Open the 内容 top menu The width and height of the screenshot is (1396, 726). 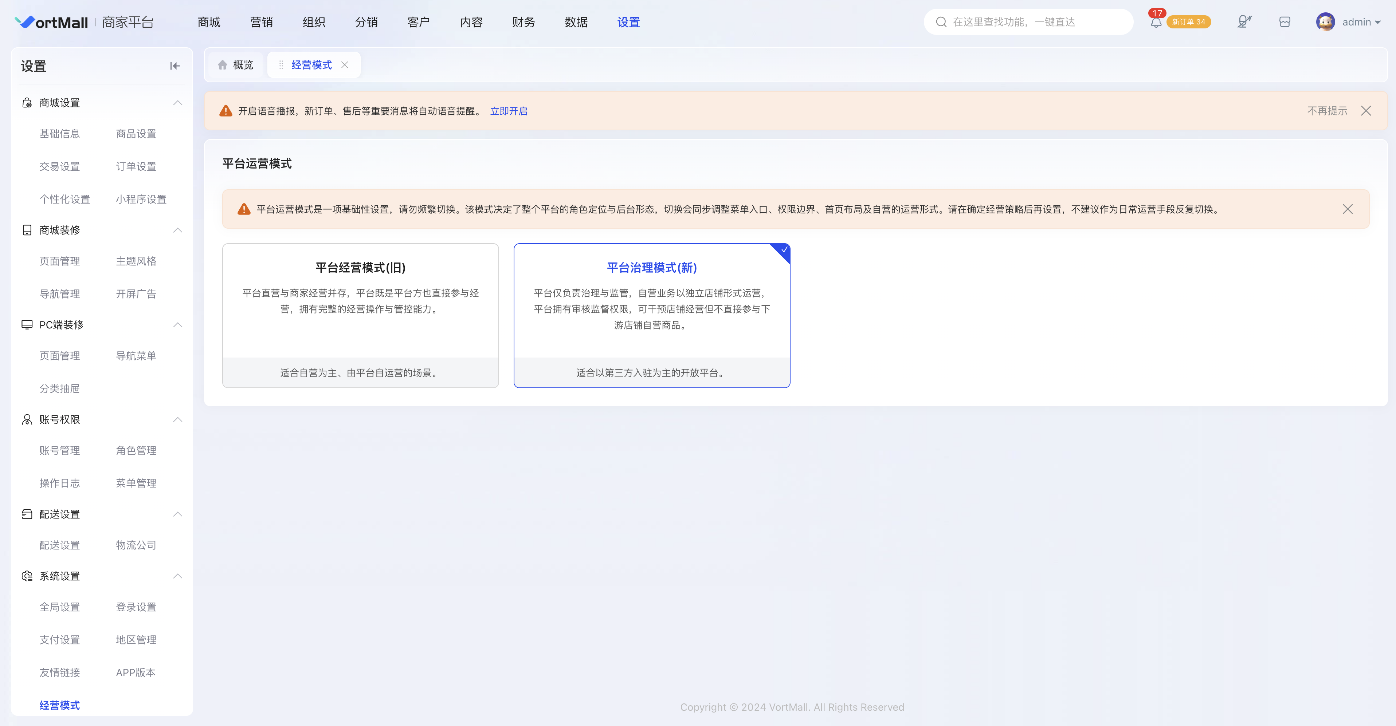click(471, 22)
